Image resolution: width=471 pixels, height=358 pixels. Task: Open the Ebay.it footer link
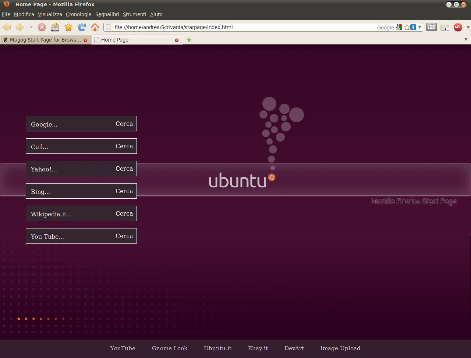258,348
